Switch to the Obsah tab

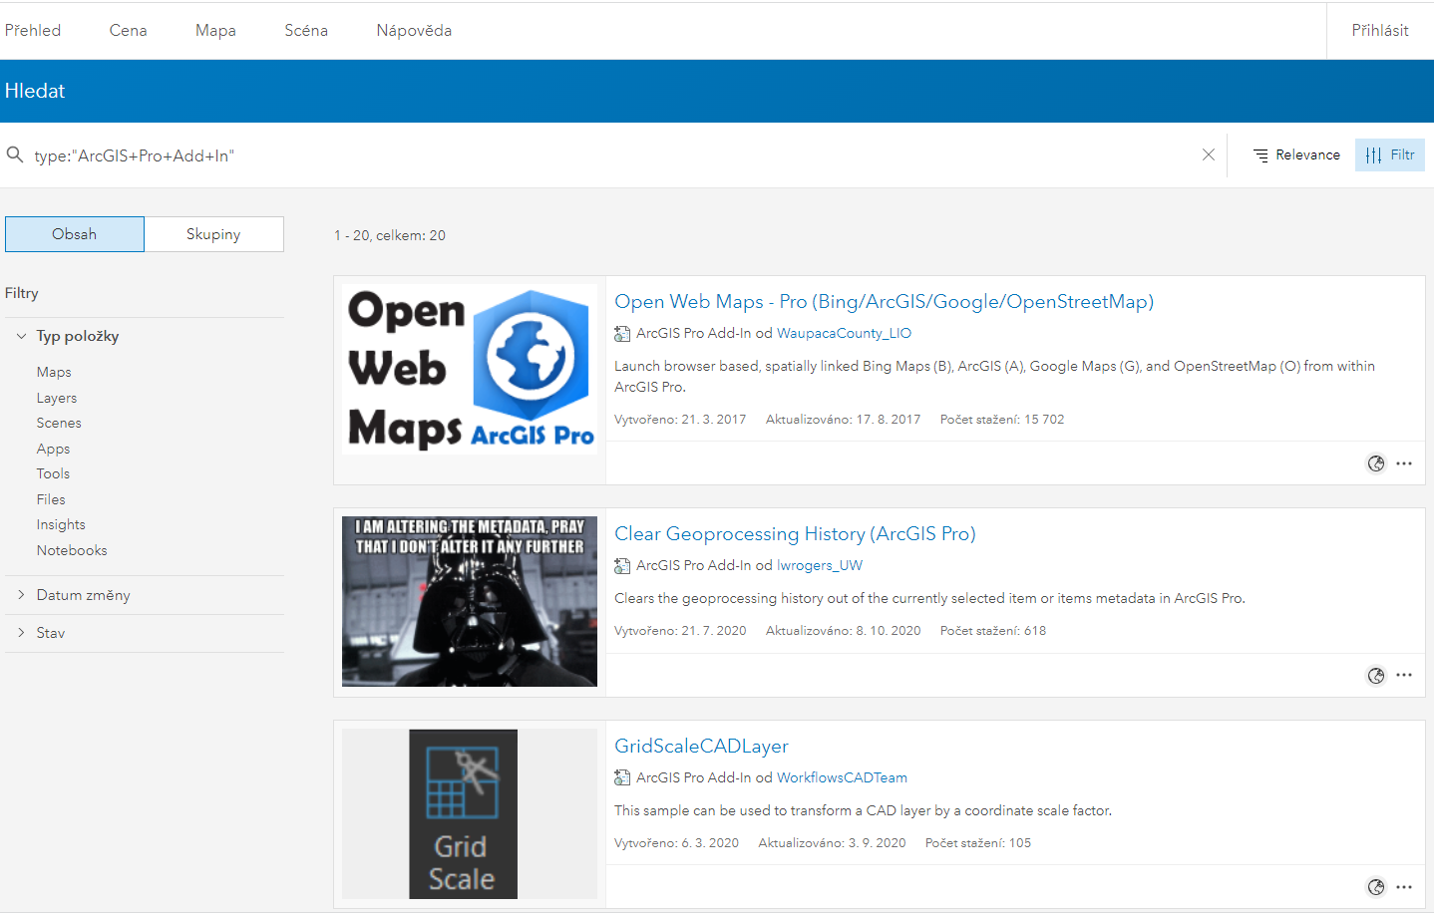coord(75,234)
